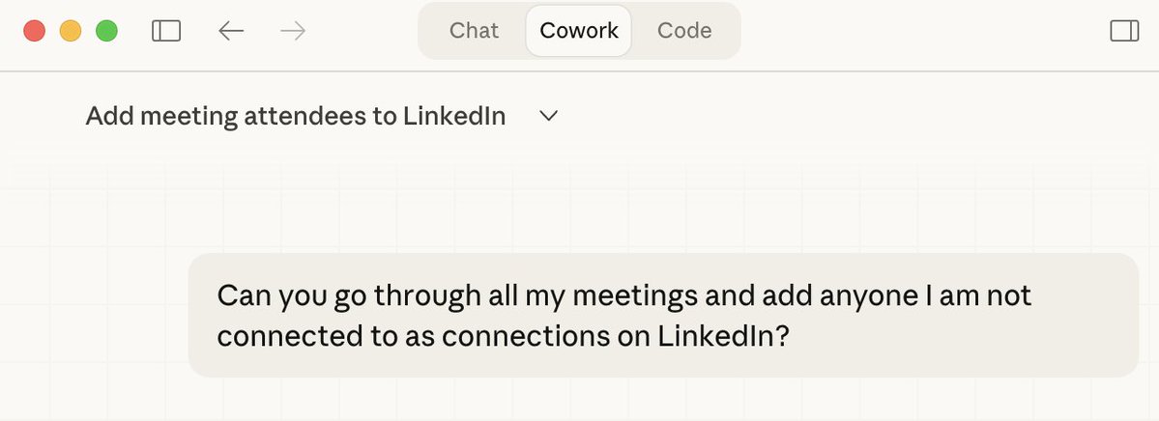Select the Cowork tab
The height and width of the screenshot is (421, 1159).
click(x=579, y=31)
